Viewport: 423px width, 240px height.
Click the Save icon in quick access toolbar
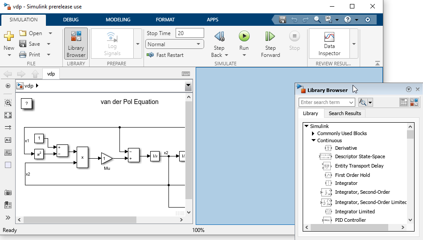[x=283, y=20]
